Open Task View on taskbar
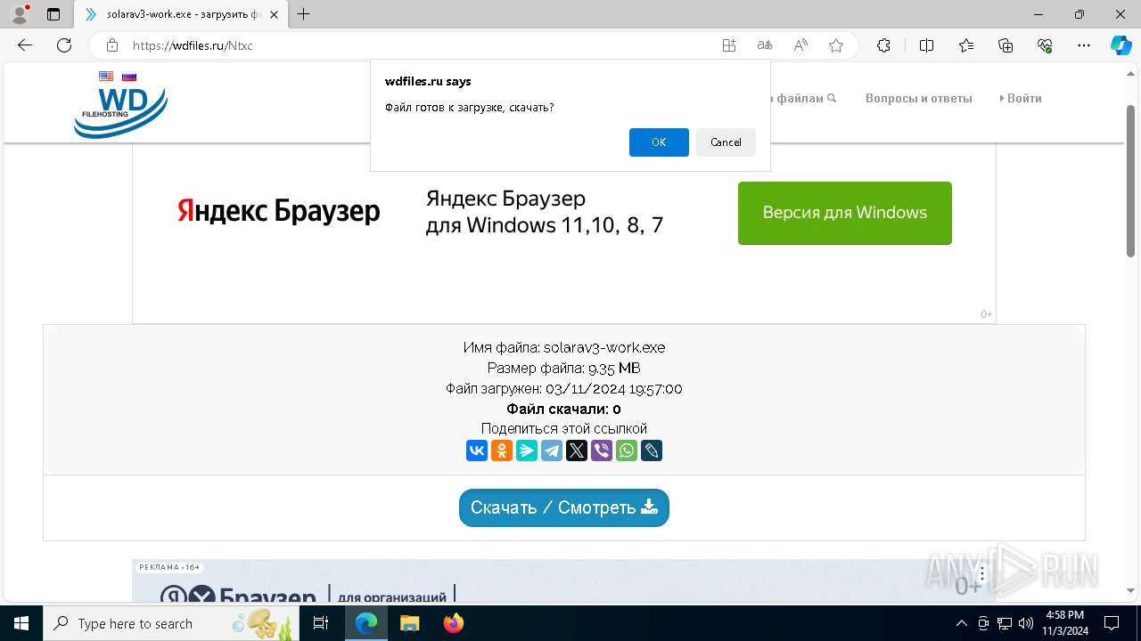Viewport: 1141px width, 641px height. (322, 623)
